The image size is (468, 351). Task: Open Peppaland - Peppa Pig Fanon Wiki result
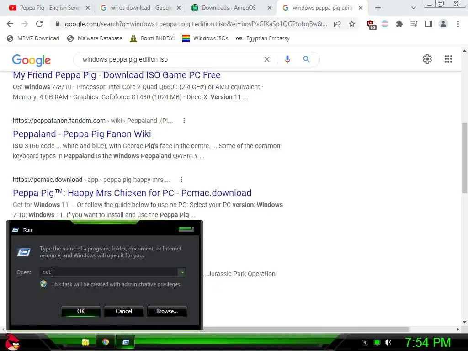click(x=82, y=134)
